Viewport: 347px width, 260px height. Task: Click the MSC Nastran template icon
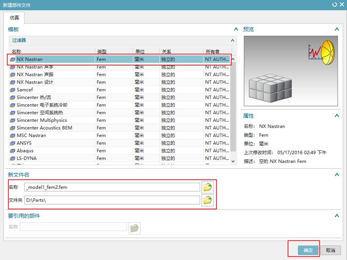12,136
